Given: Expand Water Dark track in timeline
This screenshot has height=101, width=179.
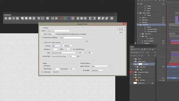Looking at the screenshot, I should (x=140, y=20).
